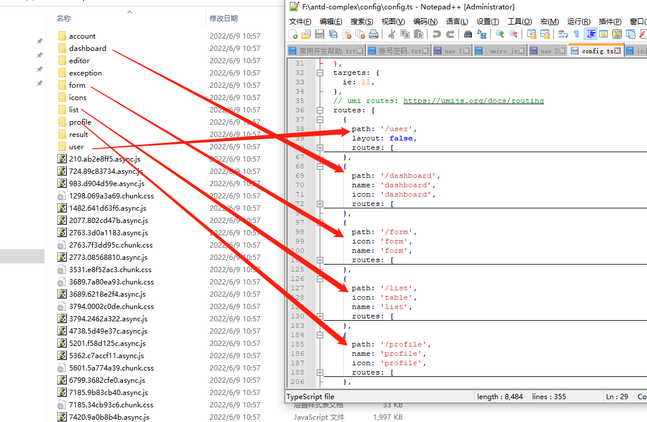Expand the folded /dashboard routes at line 72

(x=320, y=204)
